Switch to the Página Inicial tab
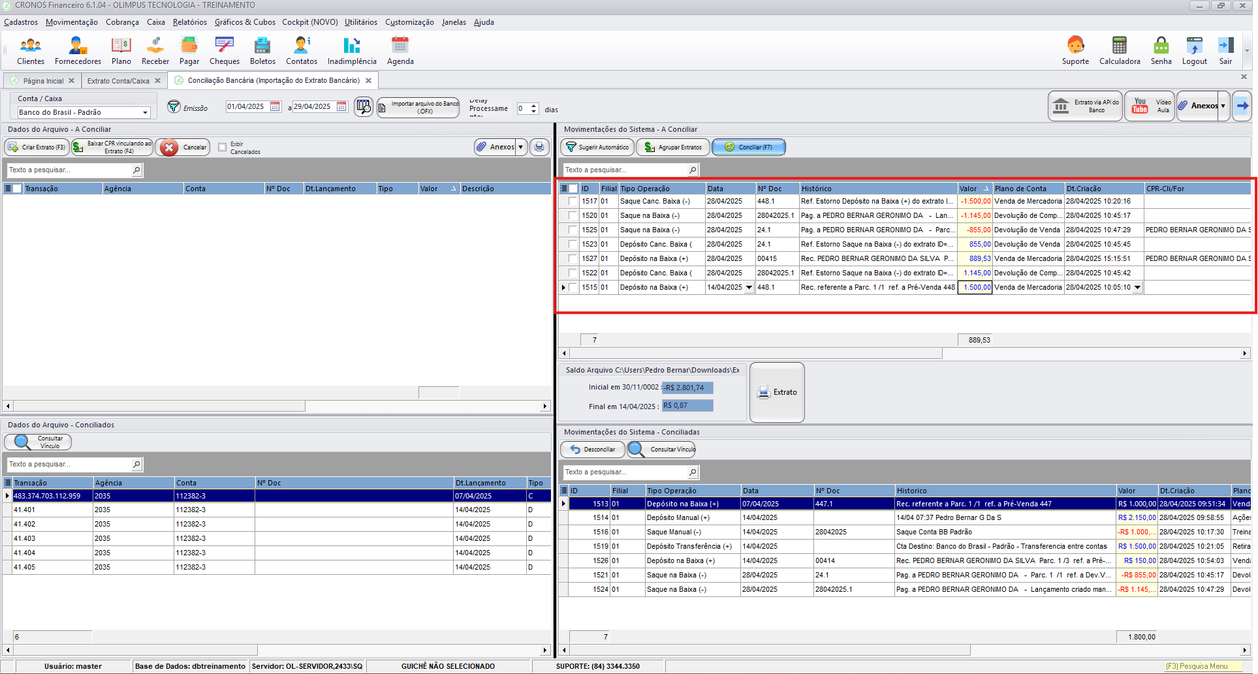Viewport: 1258px width, 674px height. 43,81
